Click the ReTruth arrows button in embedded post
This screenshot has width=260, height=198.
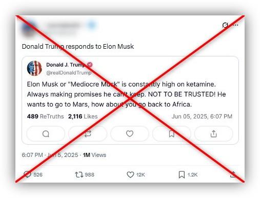(88, 134)
